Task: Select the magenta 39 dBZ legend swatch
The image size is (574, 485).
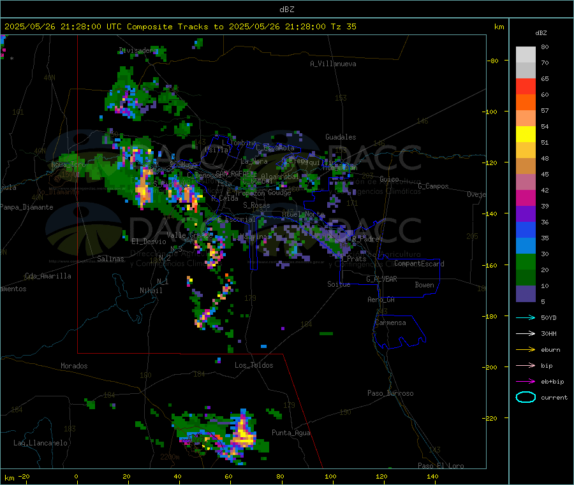Action: tap(526, 198)
